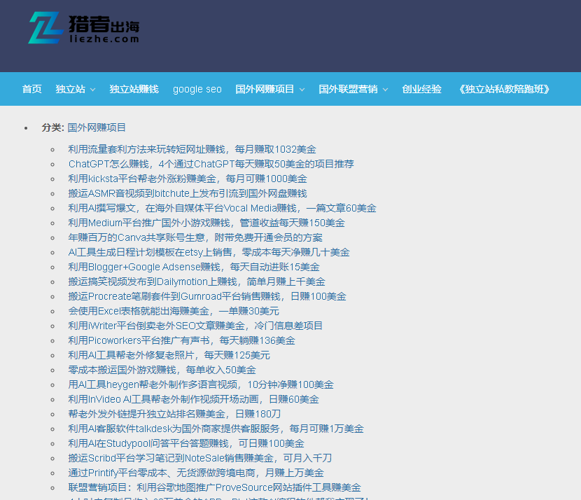Open article 利用InVideo AI工具制作视频开场动画
The width and height of the screenshot is (581, 500).
coord(193,399)
